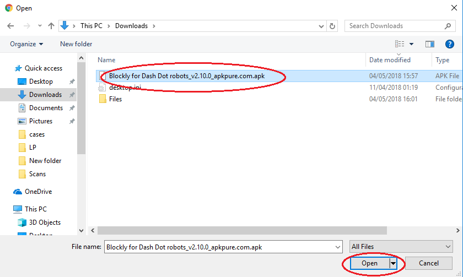
Task: Click the pin icon beside Pictures
Action: click(x=72, y=121)
